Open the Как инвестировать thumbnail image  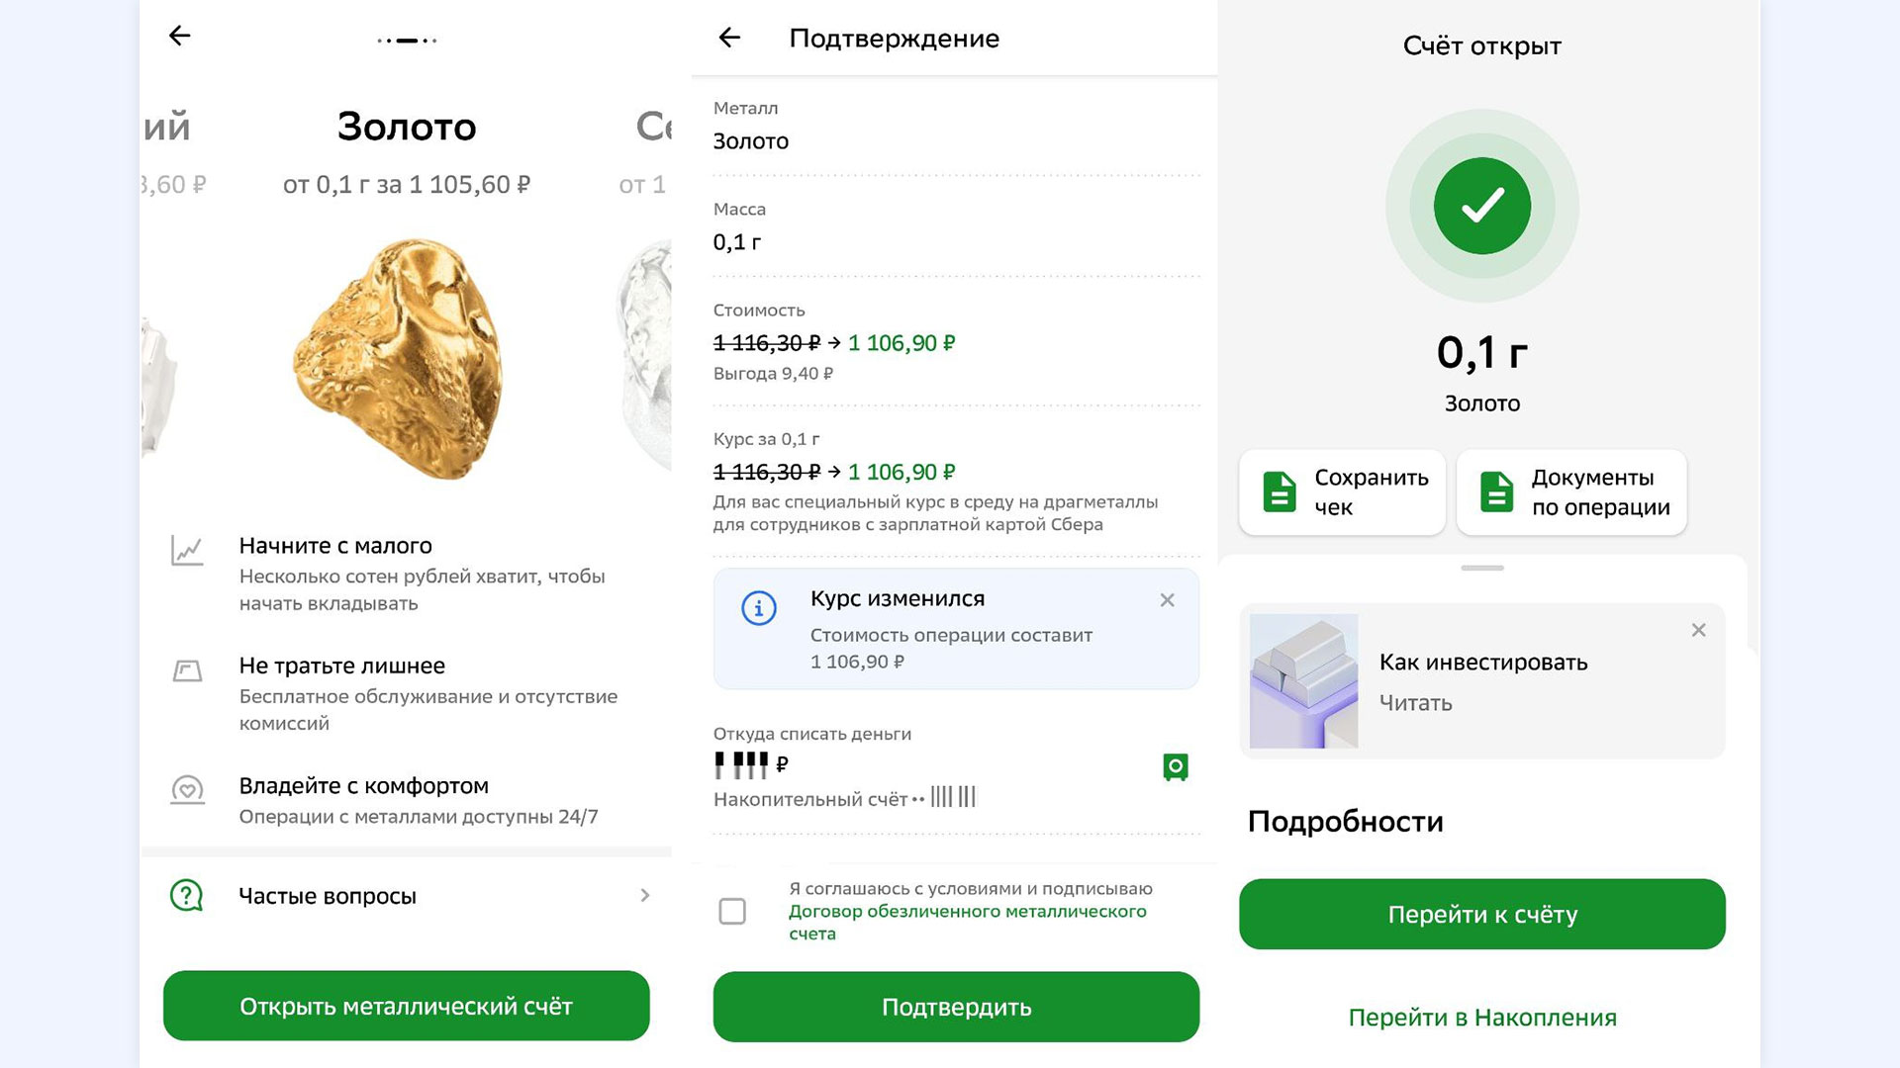1304,681
